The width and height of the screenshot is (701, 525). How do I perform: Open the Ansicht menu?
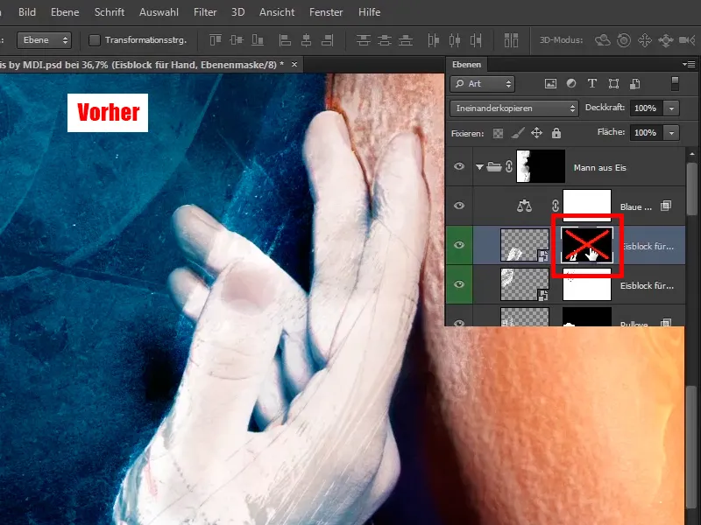click(277, 12)
